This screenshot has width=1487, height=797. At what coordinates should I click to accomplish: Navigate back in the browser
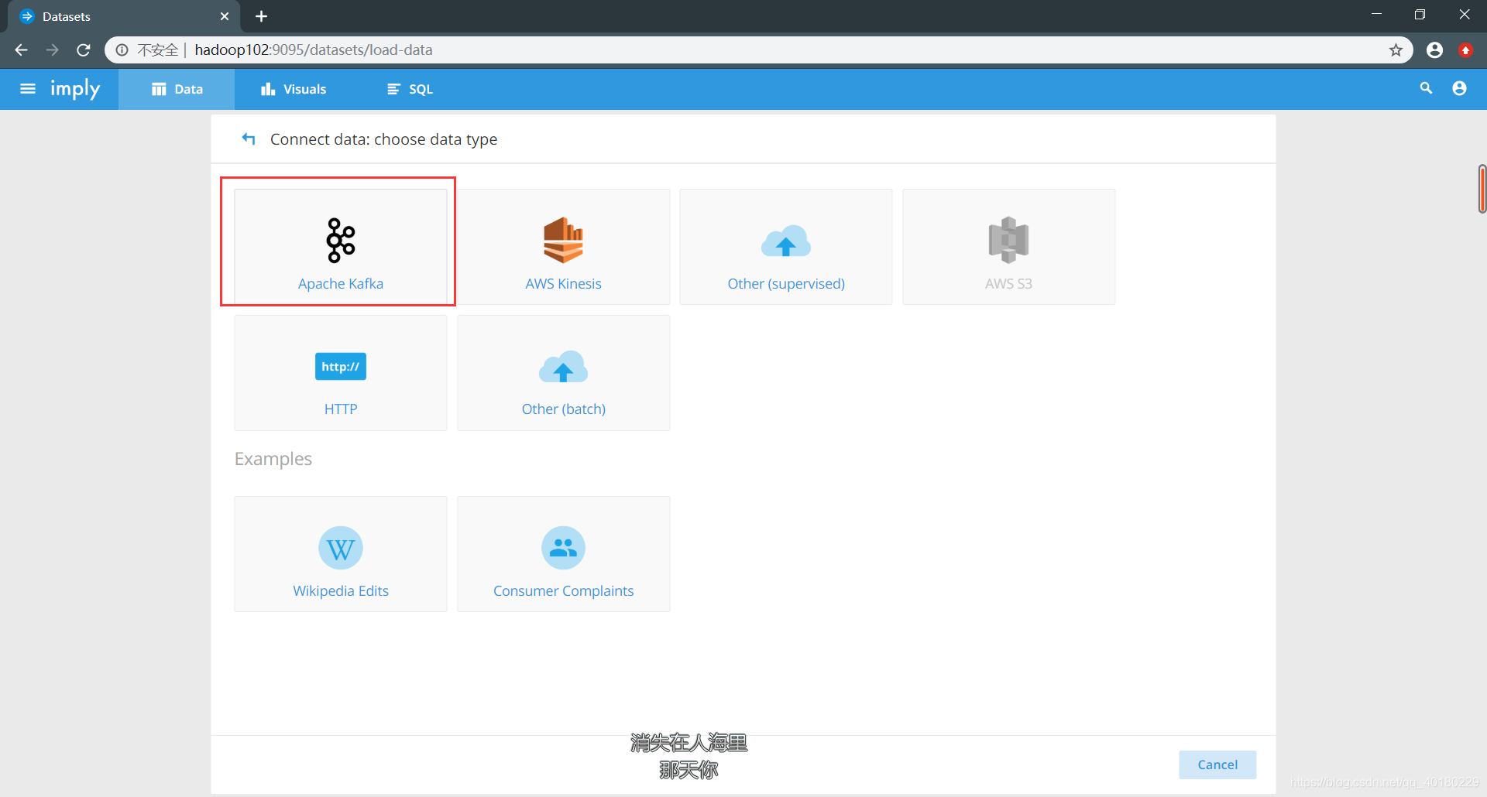click(21, 50)
